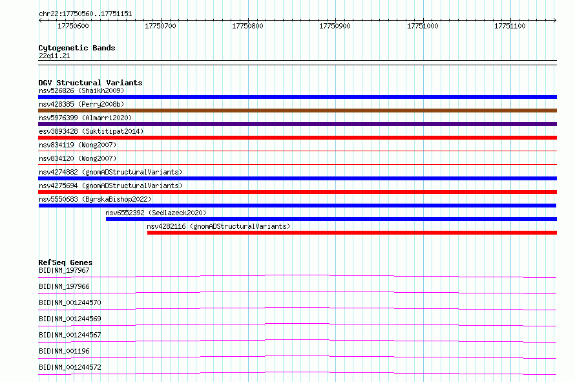The width and height of the screenshot is (575, 382).
Task: Open BID|NM_197967 transcript label
Action: (x=64, y=270)
